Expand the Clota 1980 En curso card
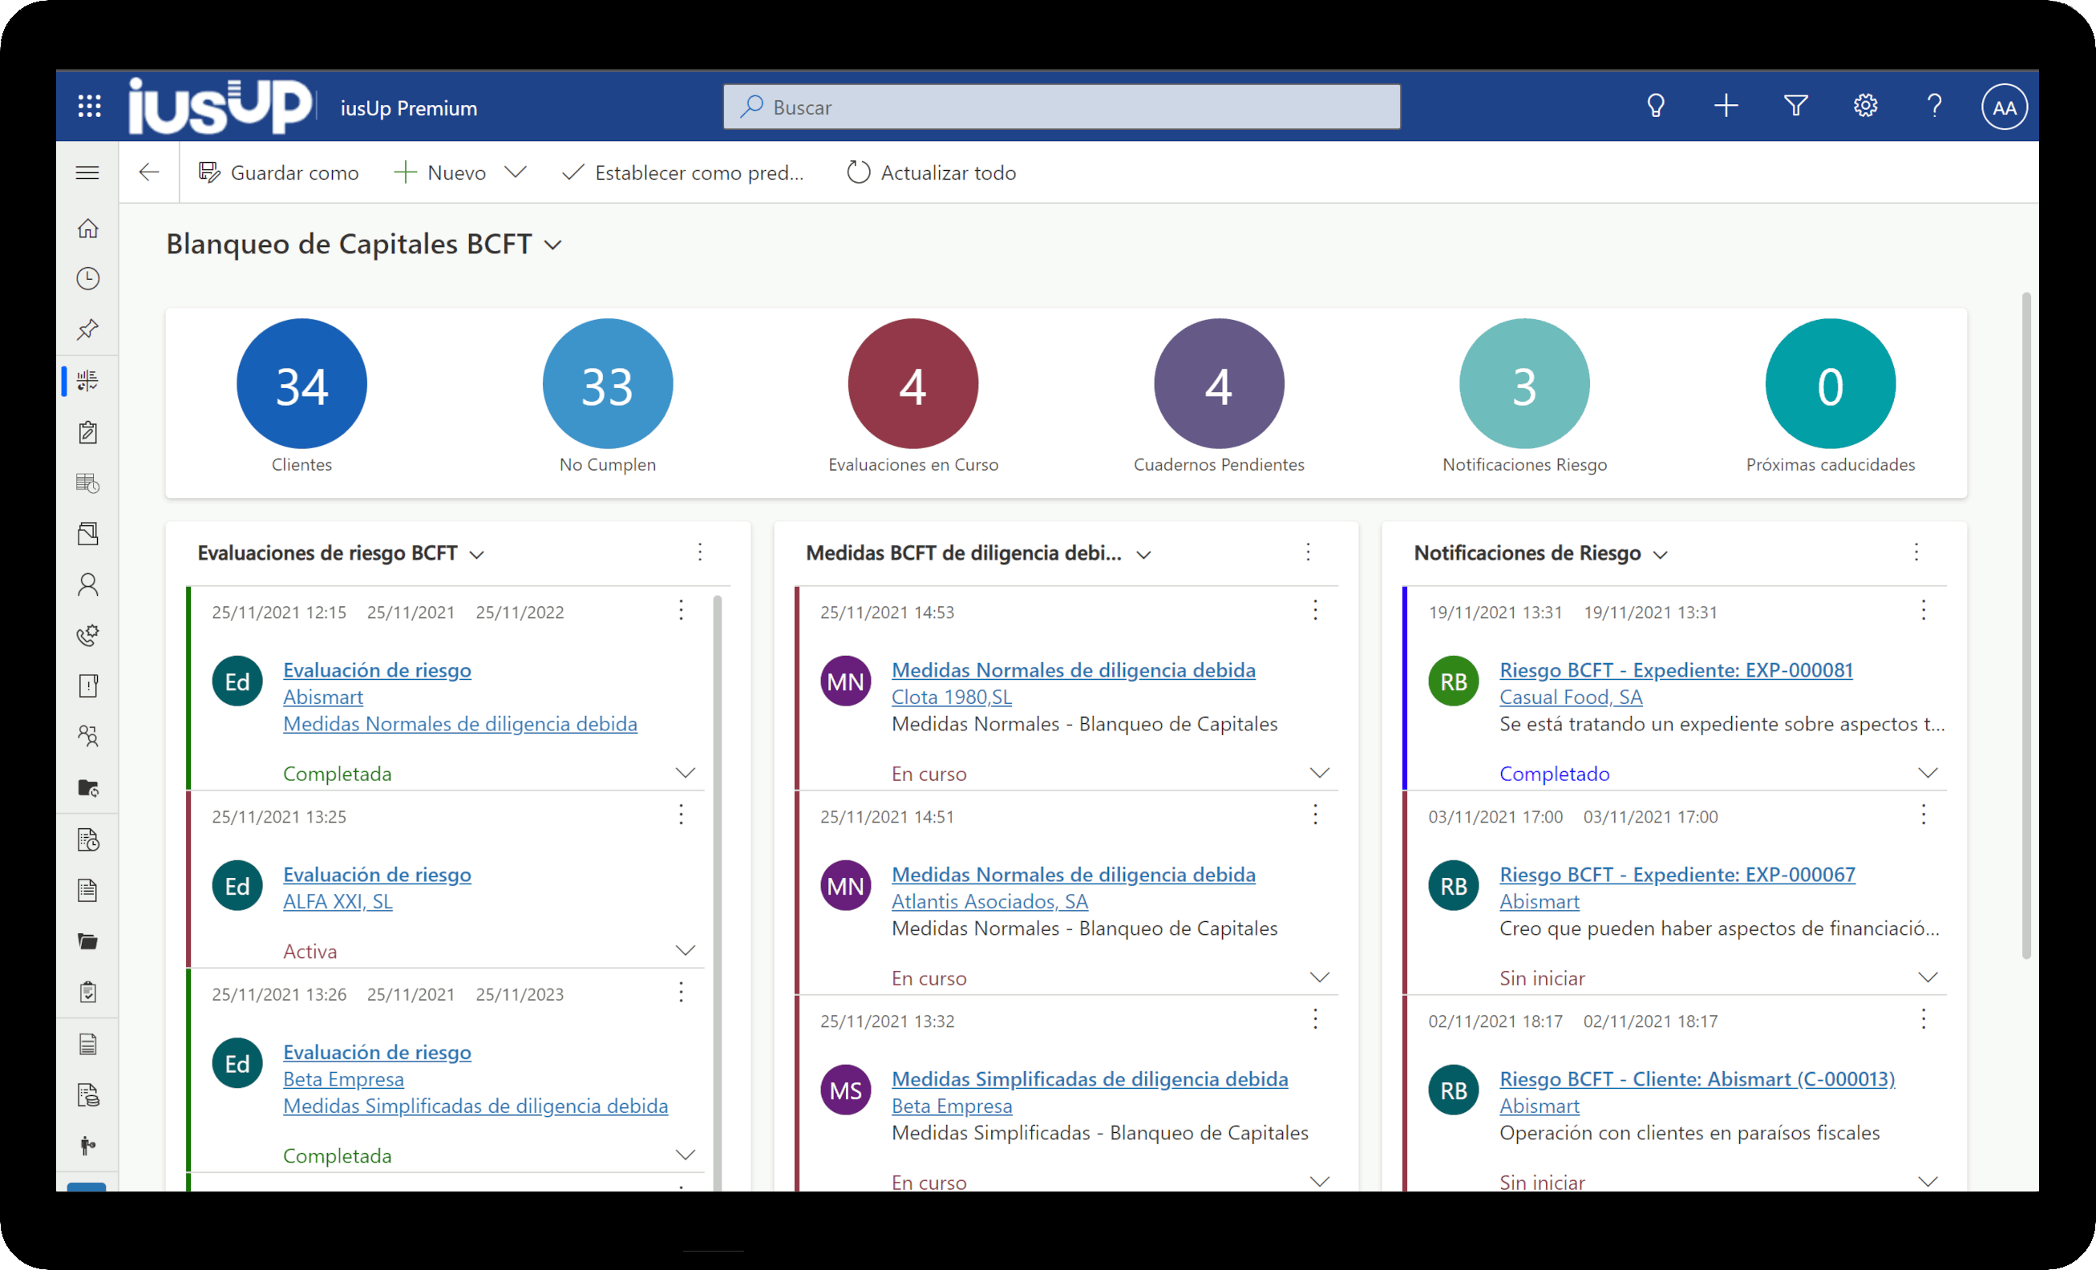This screenshot has width=2096, height=1270. [x=1319, y=773]
